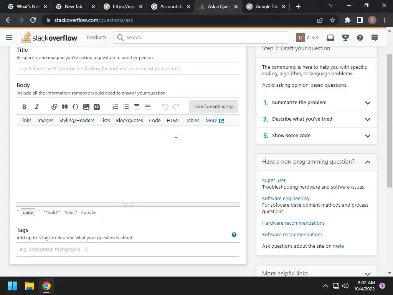Select the Images formatting tips tab

click(x=45, y=121)
